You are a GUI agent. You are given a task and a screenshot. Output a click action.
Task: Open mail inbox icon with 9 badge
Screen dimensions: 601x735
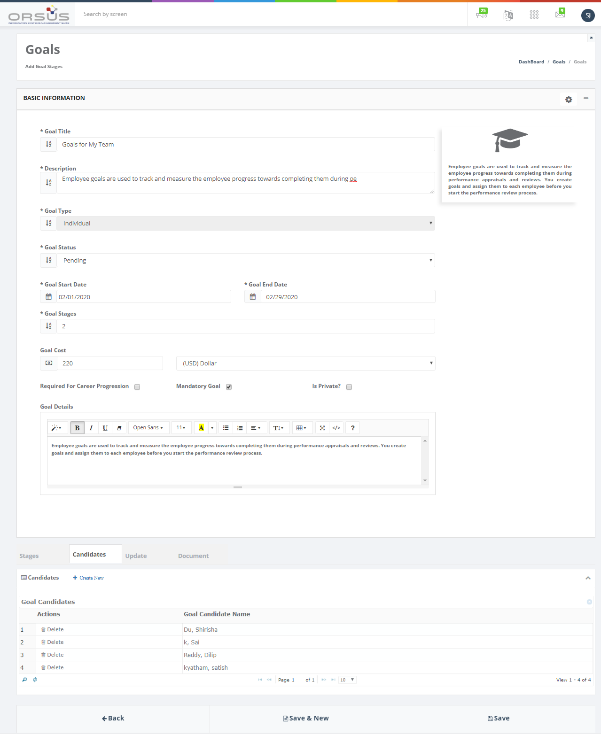click(560, 15)
